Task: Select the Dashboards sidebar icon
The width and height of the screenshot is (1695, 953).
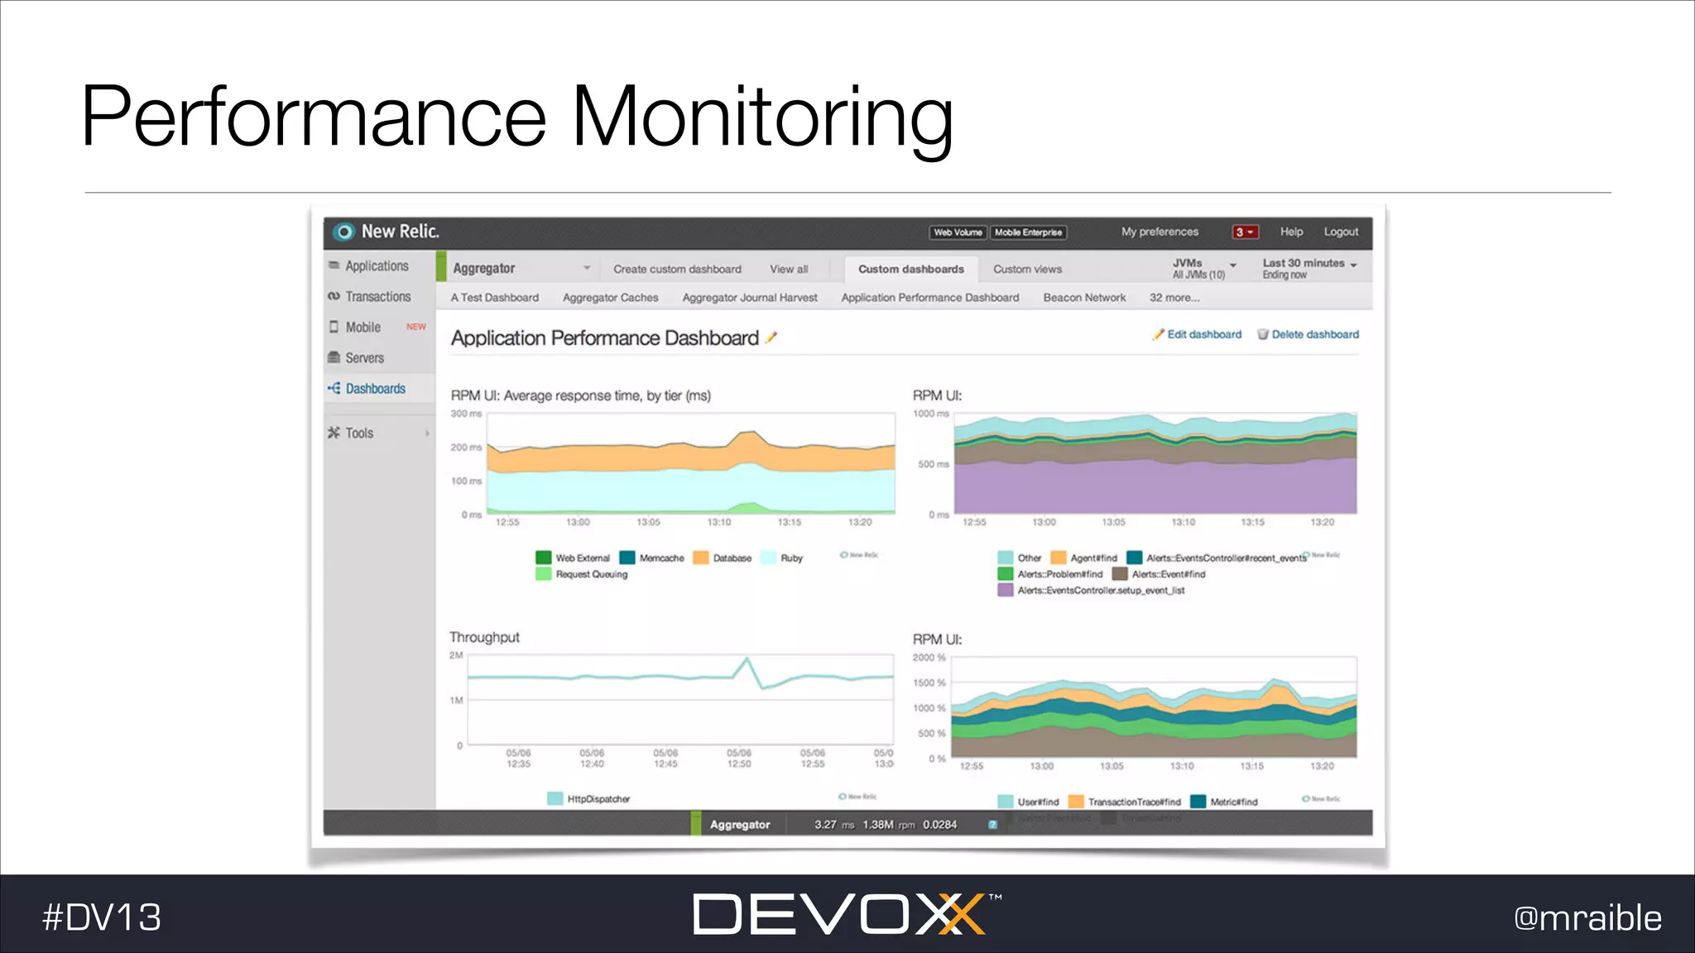Action: (x=334, y=388)
